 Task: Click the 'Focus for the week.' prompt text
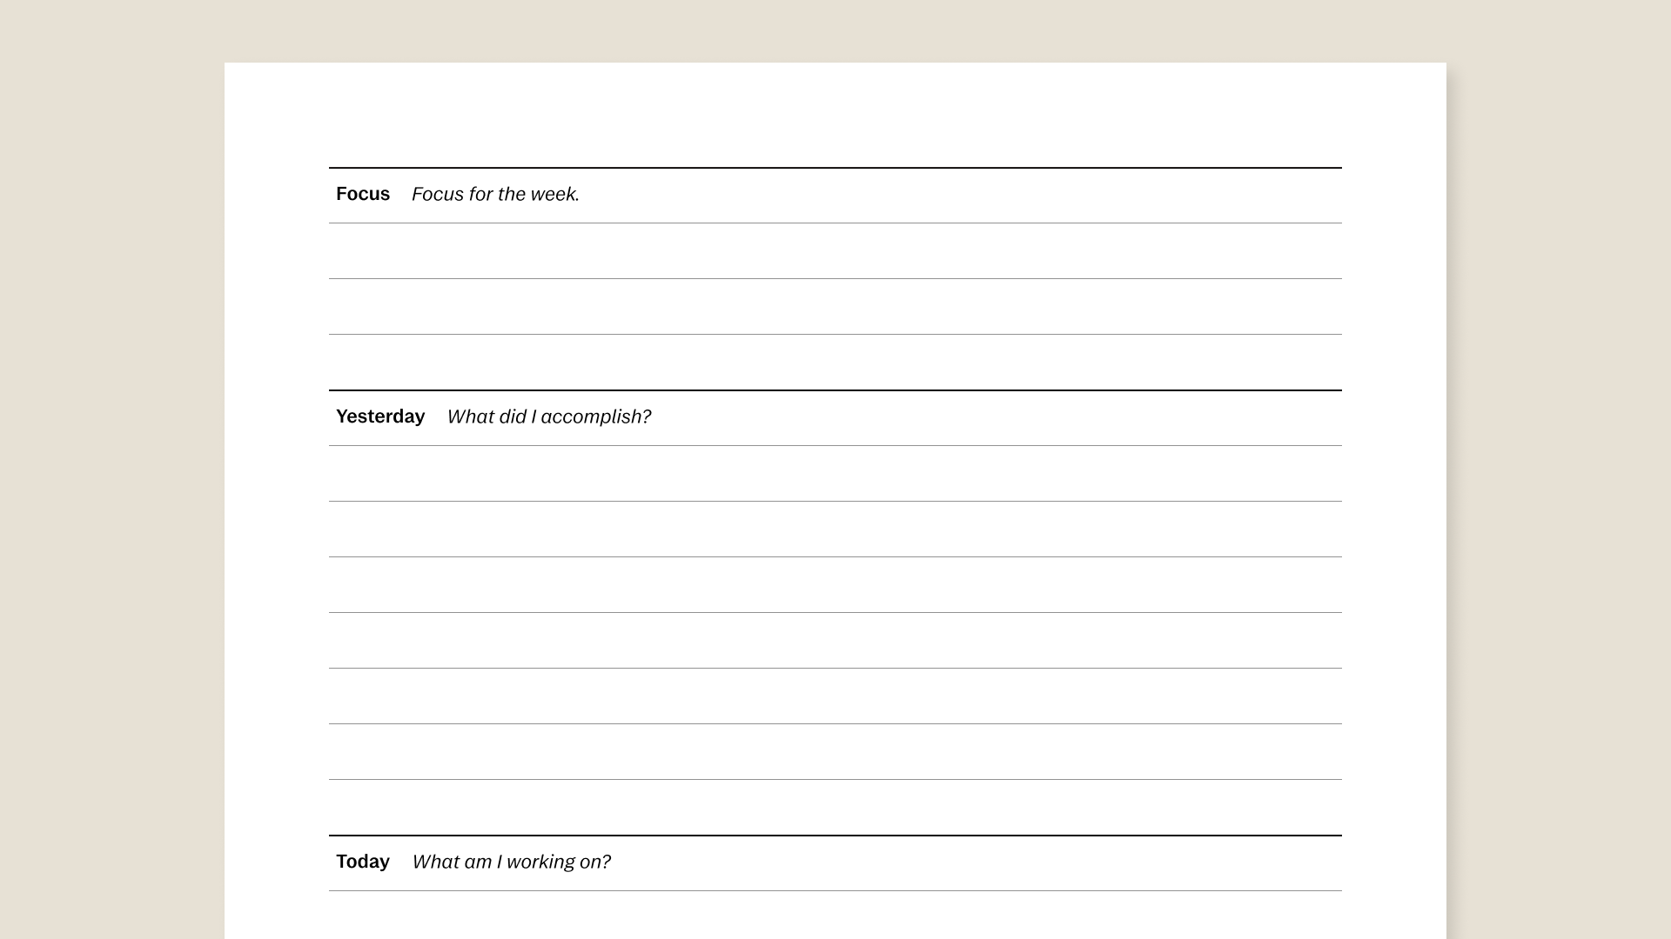click(x=495, y=194)
